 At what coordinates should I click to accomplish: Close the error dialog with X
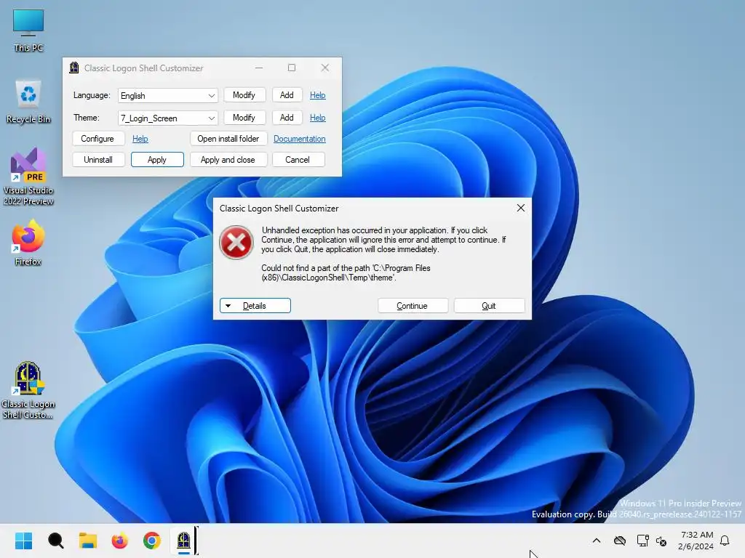[521, 208]
